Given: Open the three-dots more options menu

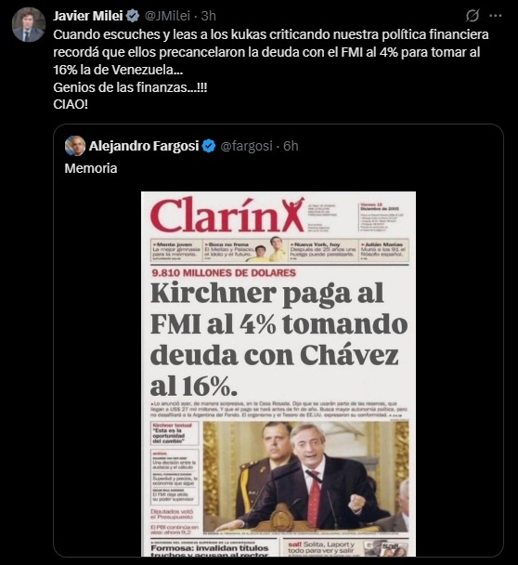Looking at the screenshot, I should (x=496, y=16).
